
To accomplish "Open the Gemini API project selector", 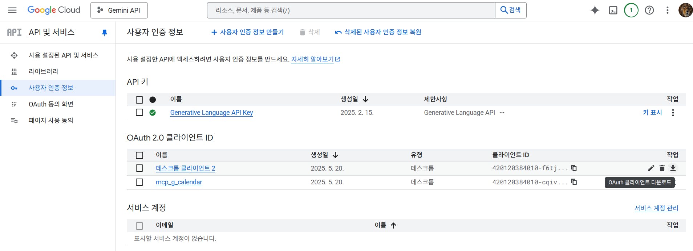I will point(119,10).
